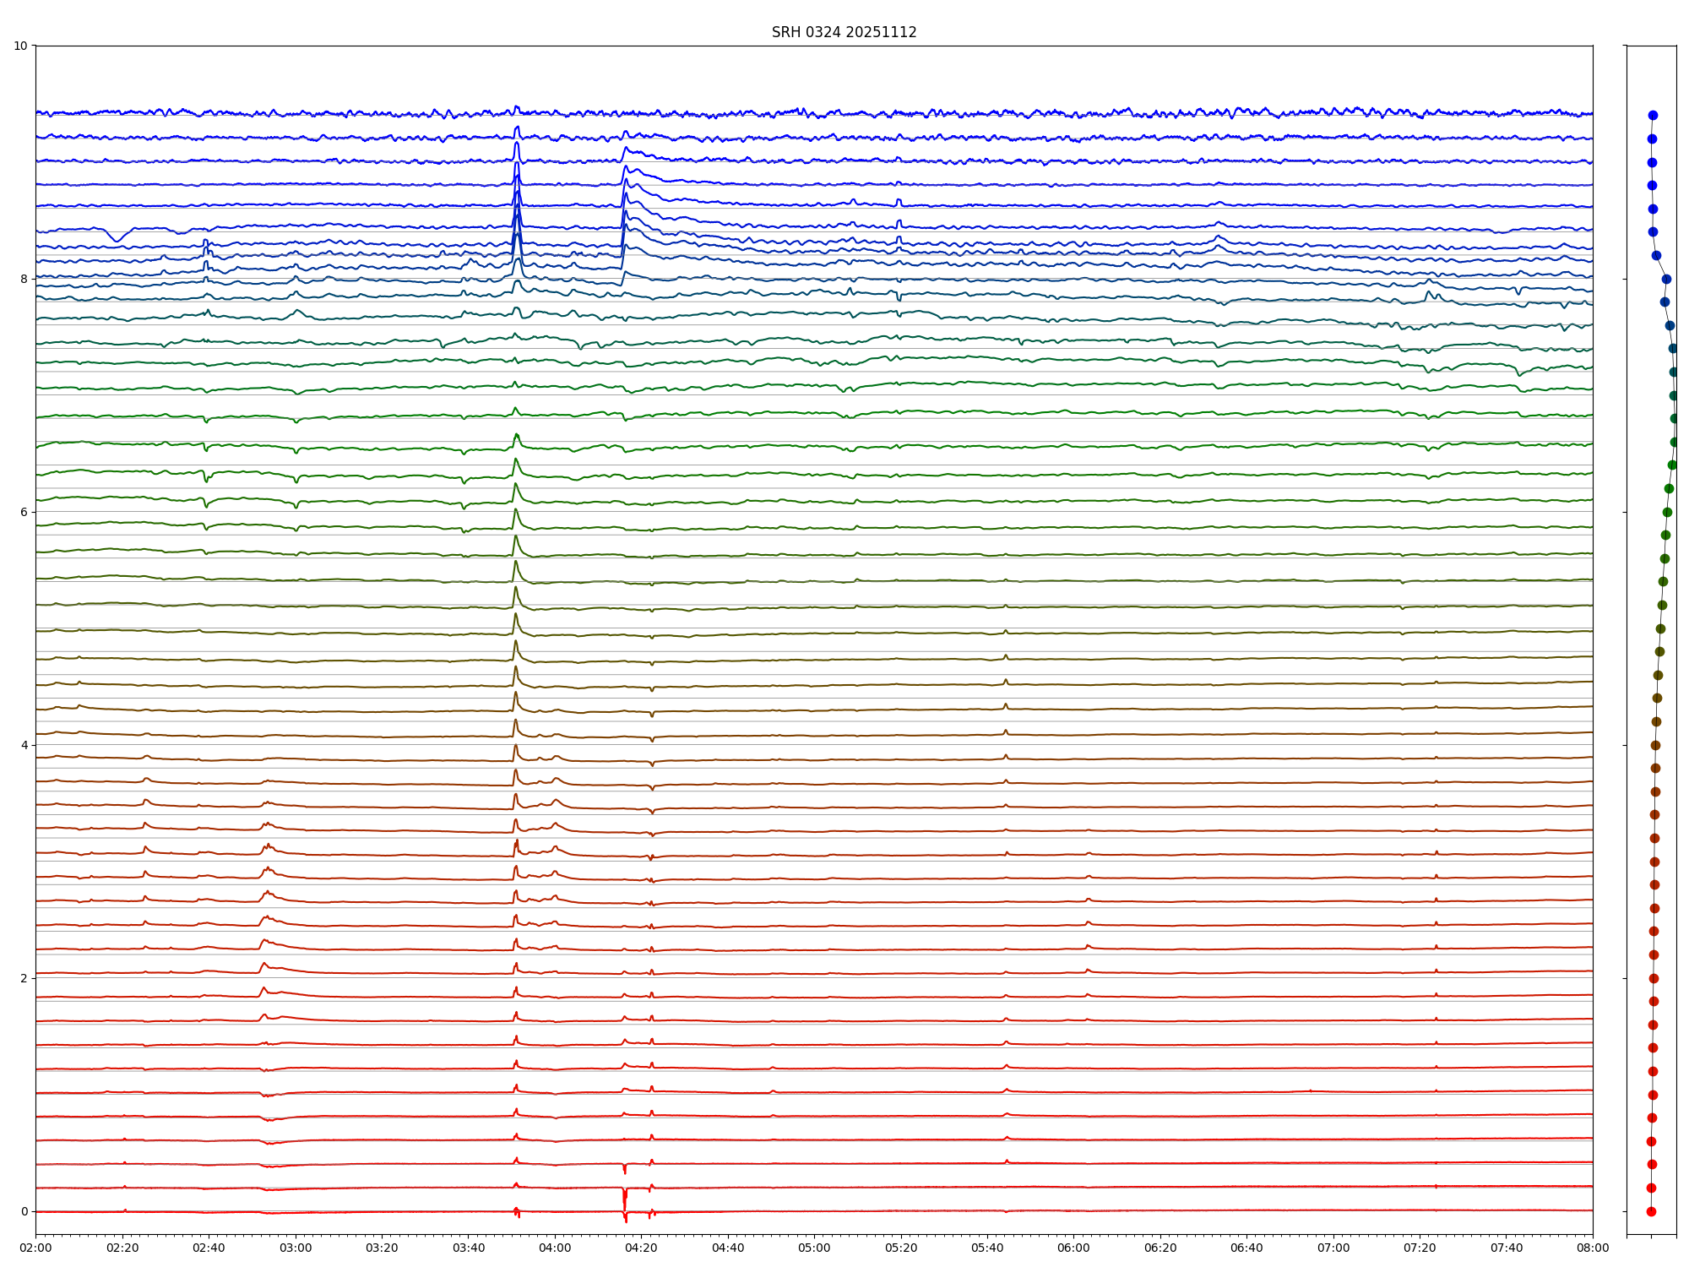Select the right panel red dot at level 2

[x=1654, y=978]
